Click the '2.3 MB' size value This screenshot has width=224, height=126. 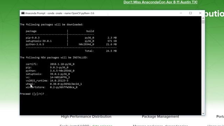112,38
